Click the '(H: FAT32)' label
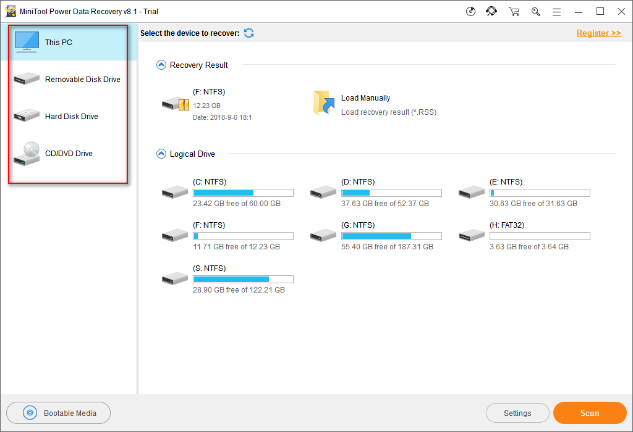The height and width of the screenshot is (432, 633). (x=507, y=225)
